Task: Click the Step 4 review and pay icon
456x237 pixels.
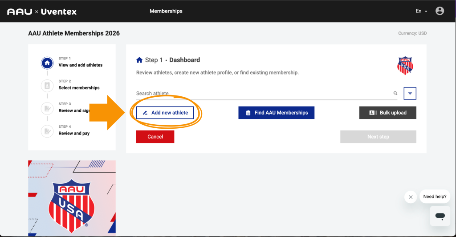Action: point(47,131)
